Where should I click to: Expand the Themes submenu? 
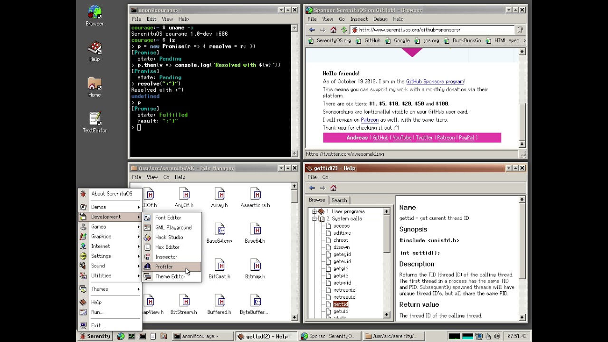(110, 289)
